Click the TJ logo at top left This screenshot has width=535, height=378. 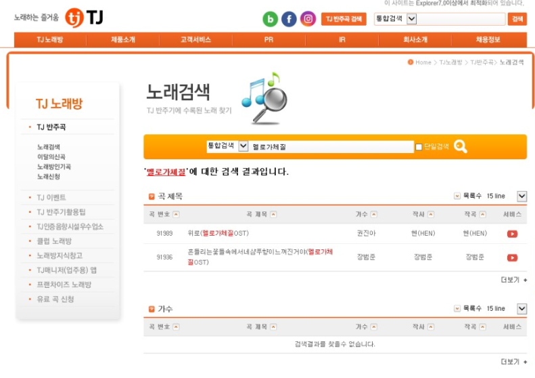click(84, 18)
